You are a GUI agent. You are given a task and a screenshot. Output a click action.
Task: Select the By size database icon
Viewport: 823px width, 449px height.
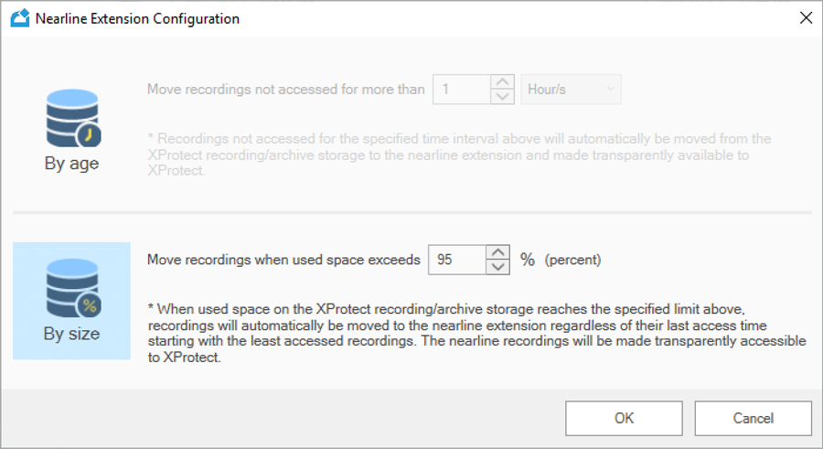click(73, 288)
